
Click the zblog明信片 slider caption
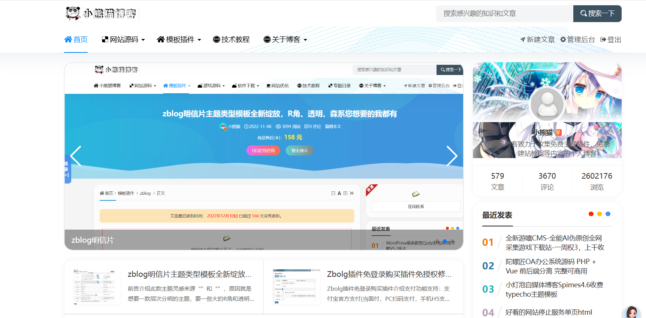[x=93, y=240]
